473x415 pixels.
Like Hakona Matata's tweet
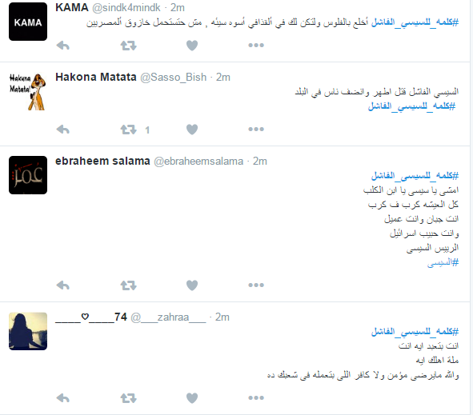192,130
